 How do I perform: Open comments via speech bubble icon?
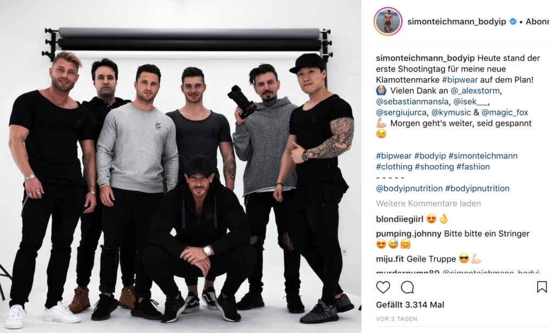(407, 288)
